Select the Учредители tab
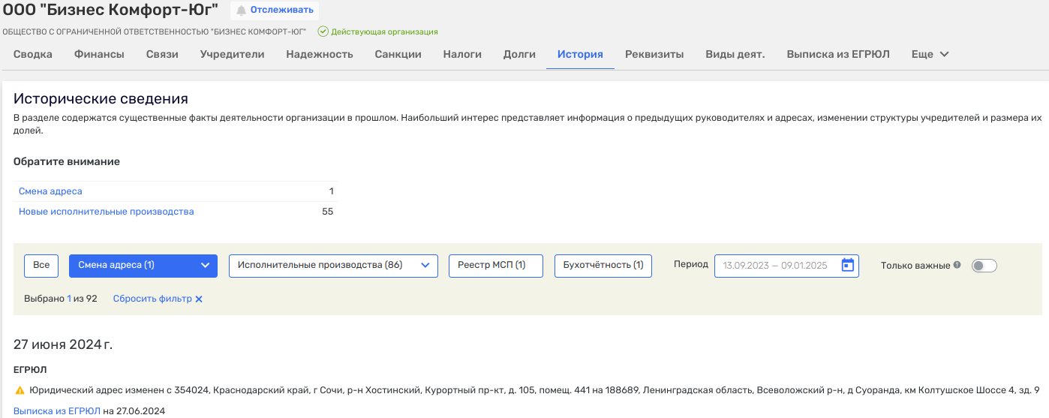This screenshot has width=1049, height=418. [232, 54]
